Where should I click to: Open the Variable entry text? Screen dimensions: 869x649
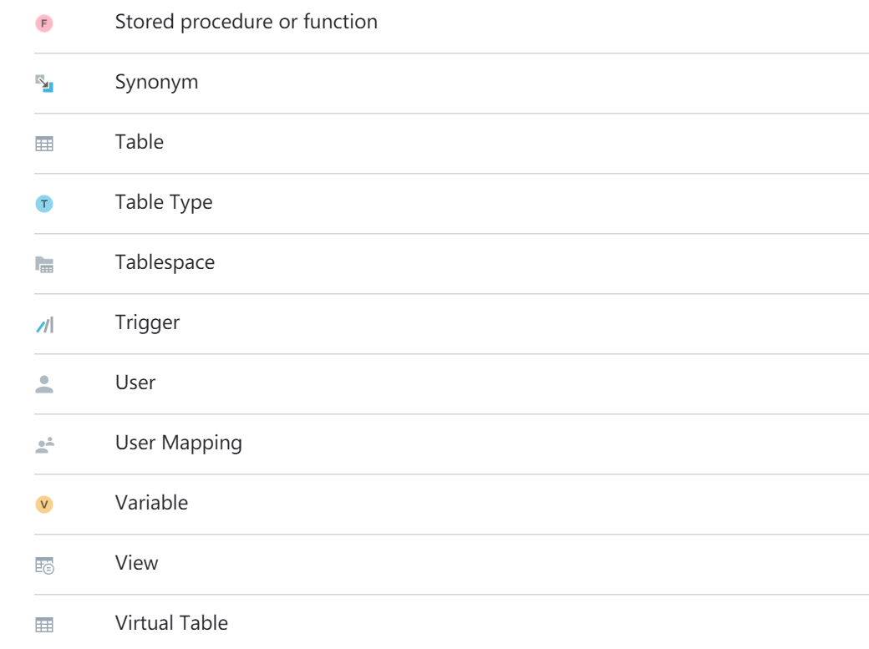(151, 503)
